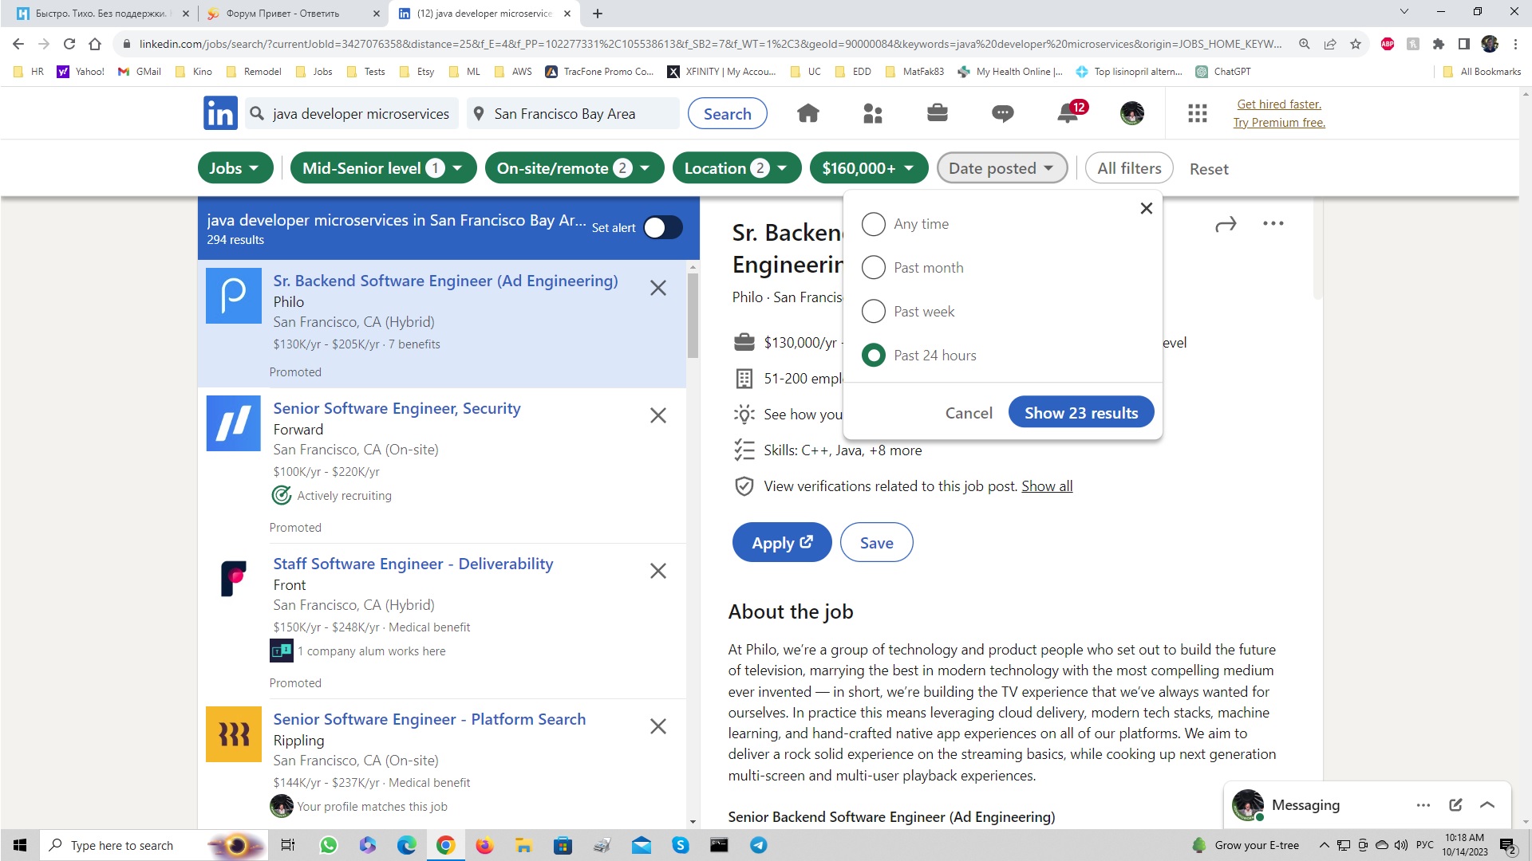The image size is (1532, 861).
Task: Open Firefox from the taskbar
Action: pos(484,845)
